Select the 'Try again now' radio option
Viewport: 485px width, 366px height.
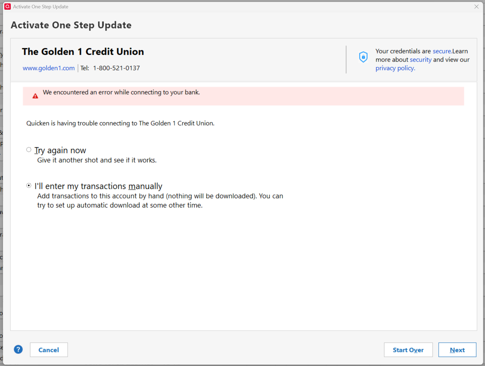pos(29,150)
